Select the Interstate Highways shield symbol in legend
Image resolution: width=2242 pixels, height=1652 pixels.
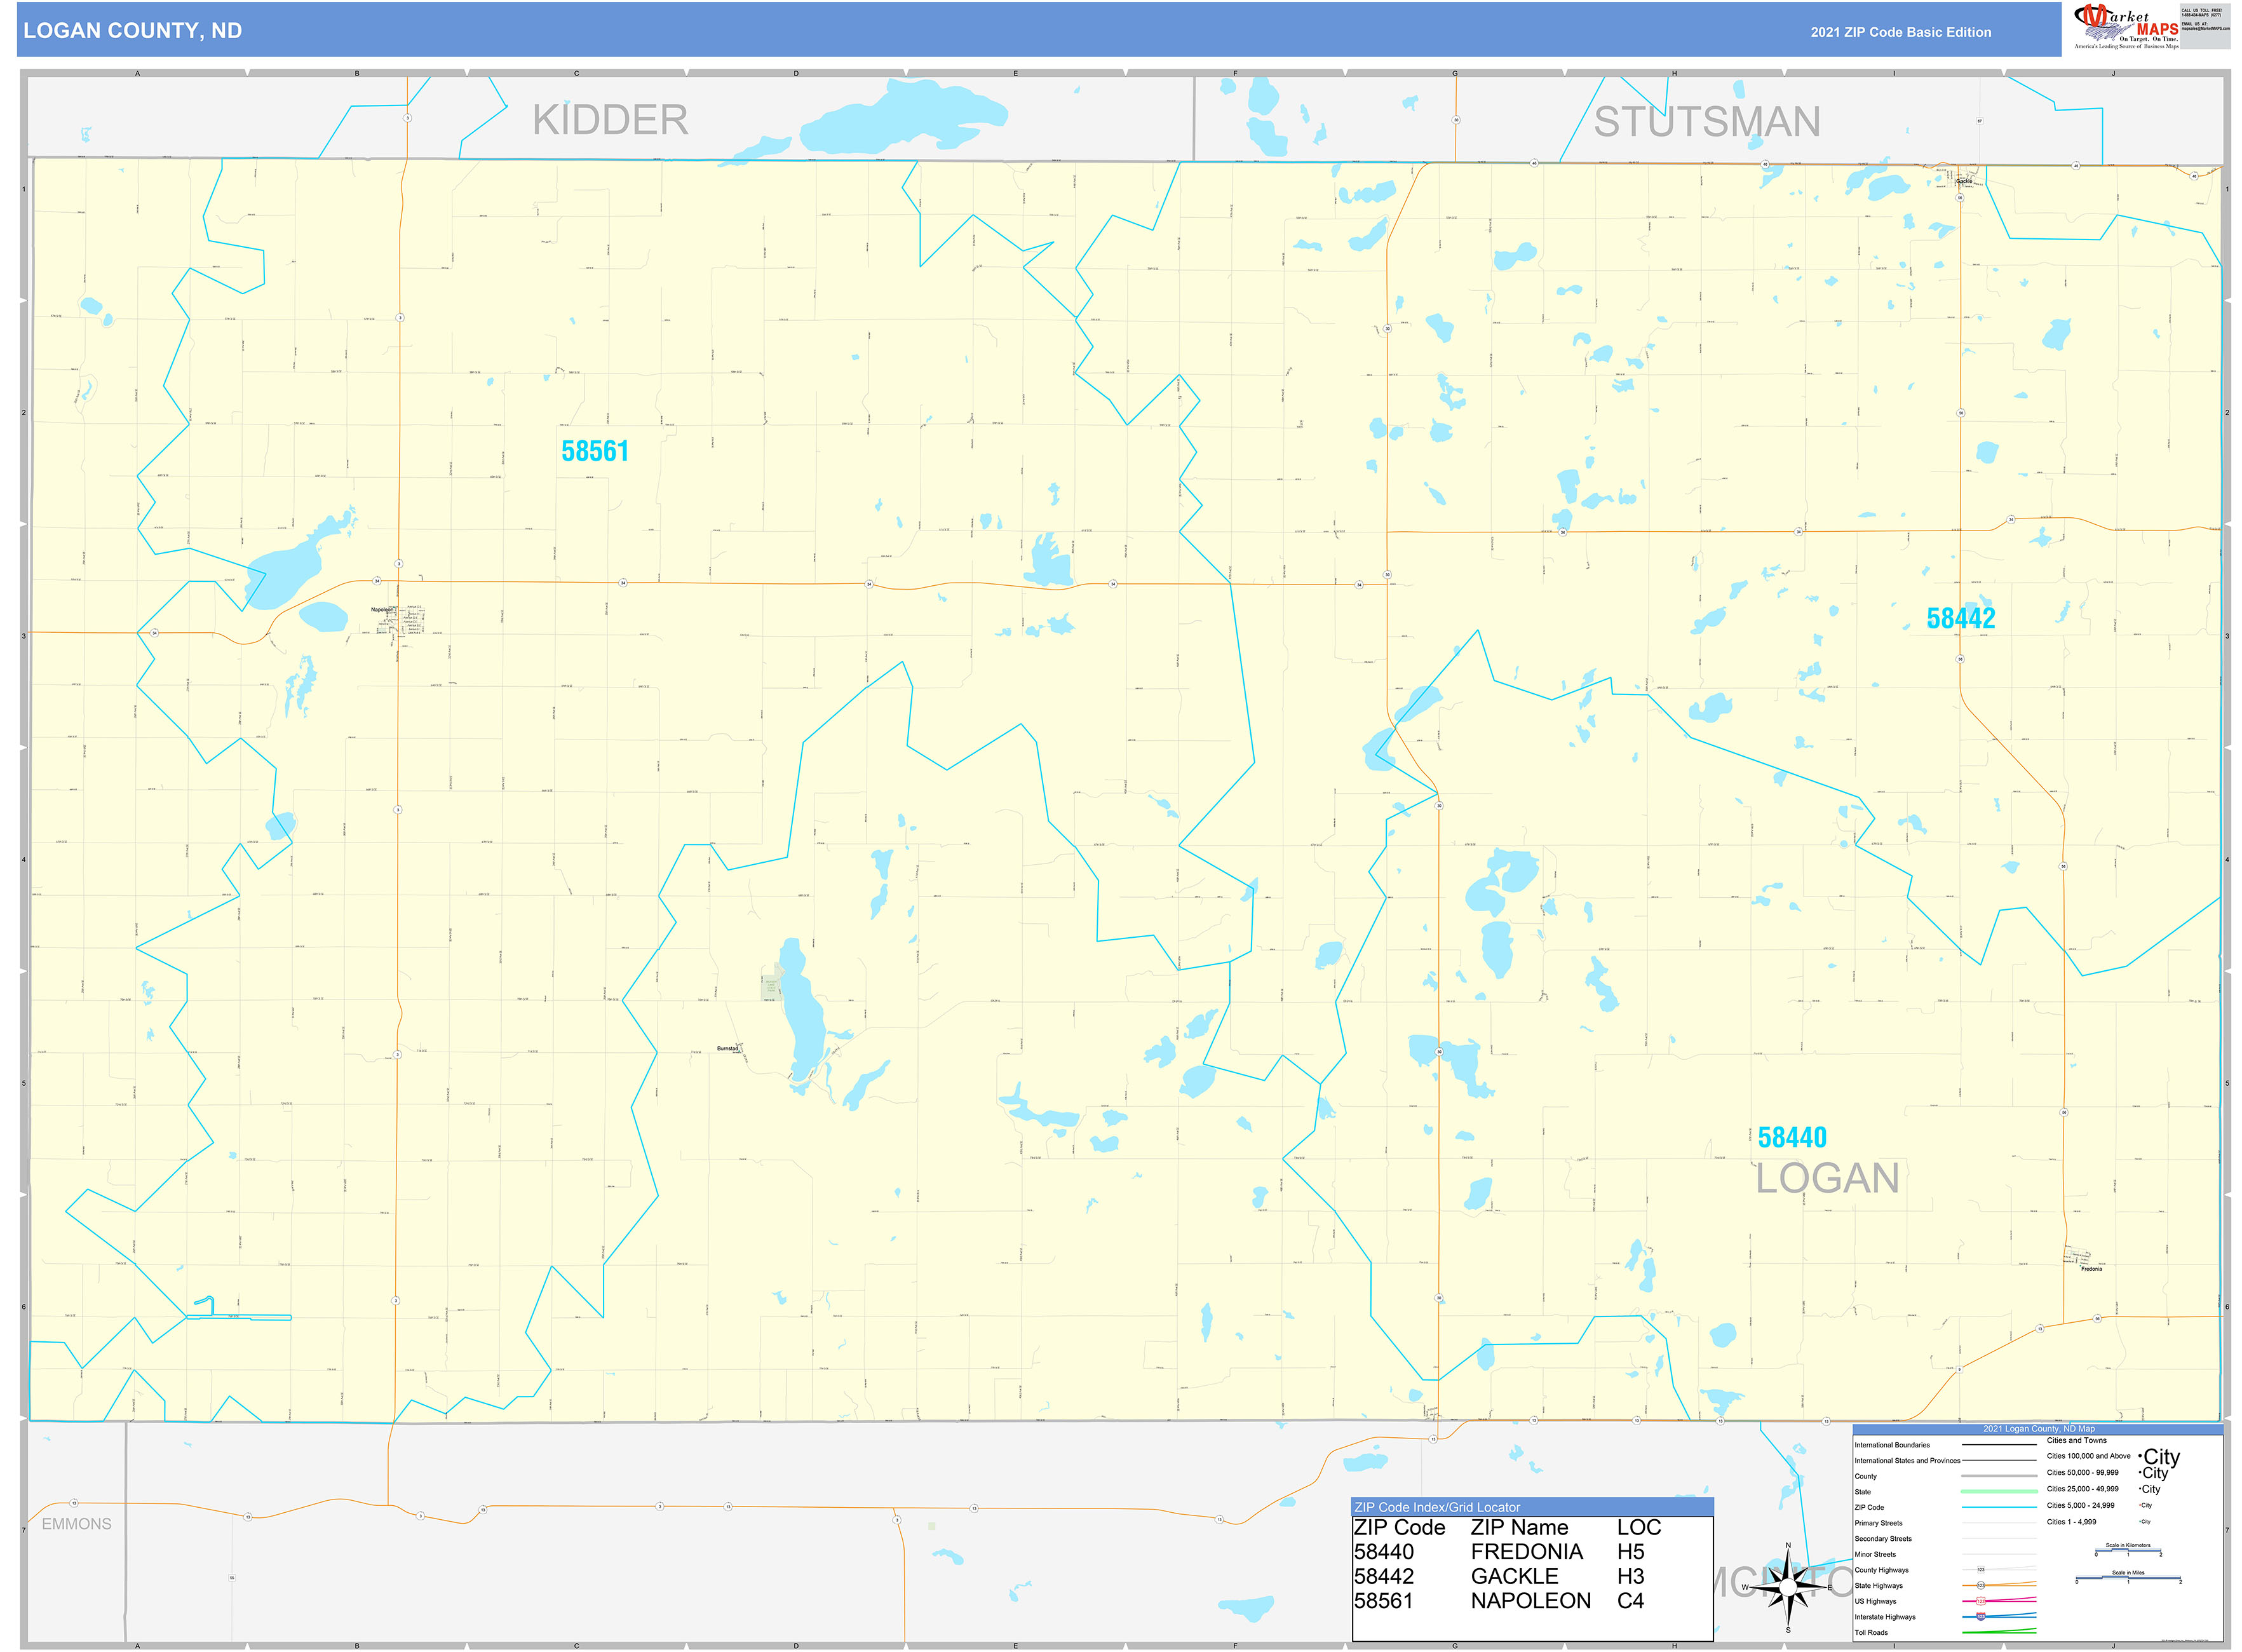[x=1981, y=1615]
